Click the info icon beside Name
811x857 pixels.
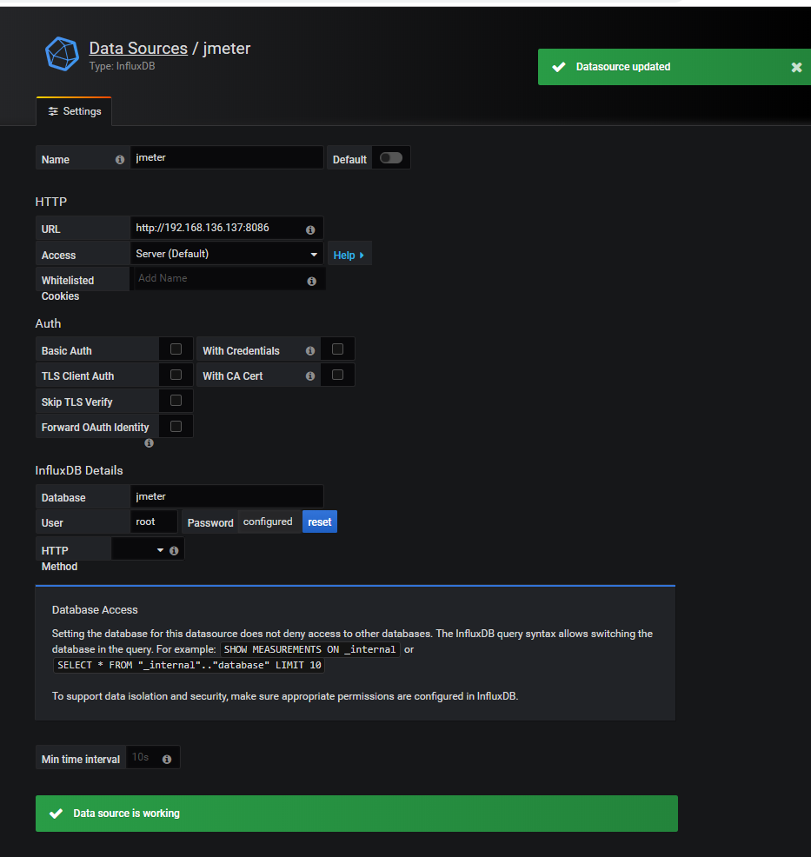click(x=120, y=160)
